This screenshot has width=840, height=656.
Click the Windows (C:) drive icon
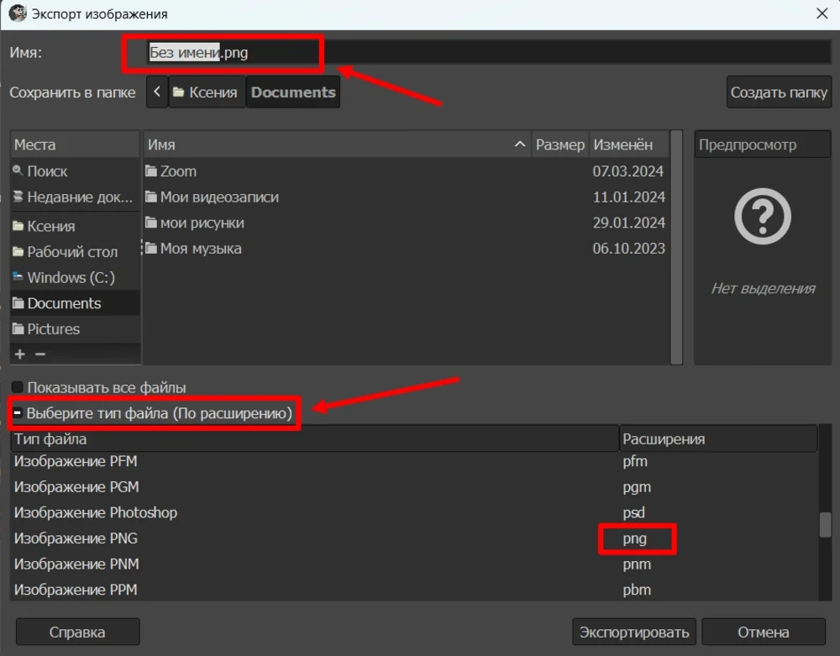(18, 278)
